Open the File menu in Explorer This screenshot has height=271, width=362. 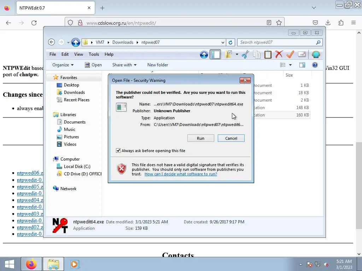[53, 54]
